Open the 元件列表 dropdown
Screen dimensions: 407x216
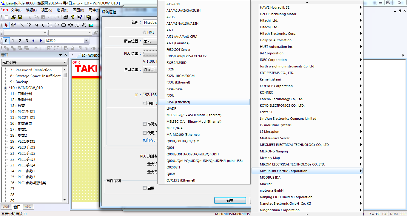click(x=34, y=62)
